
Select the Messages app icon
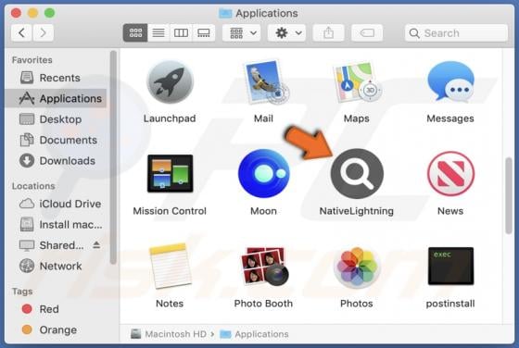450,81
